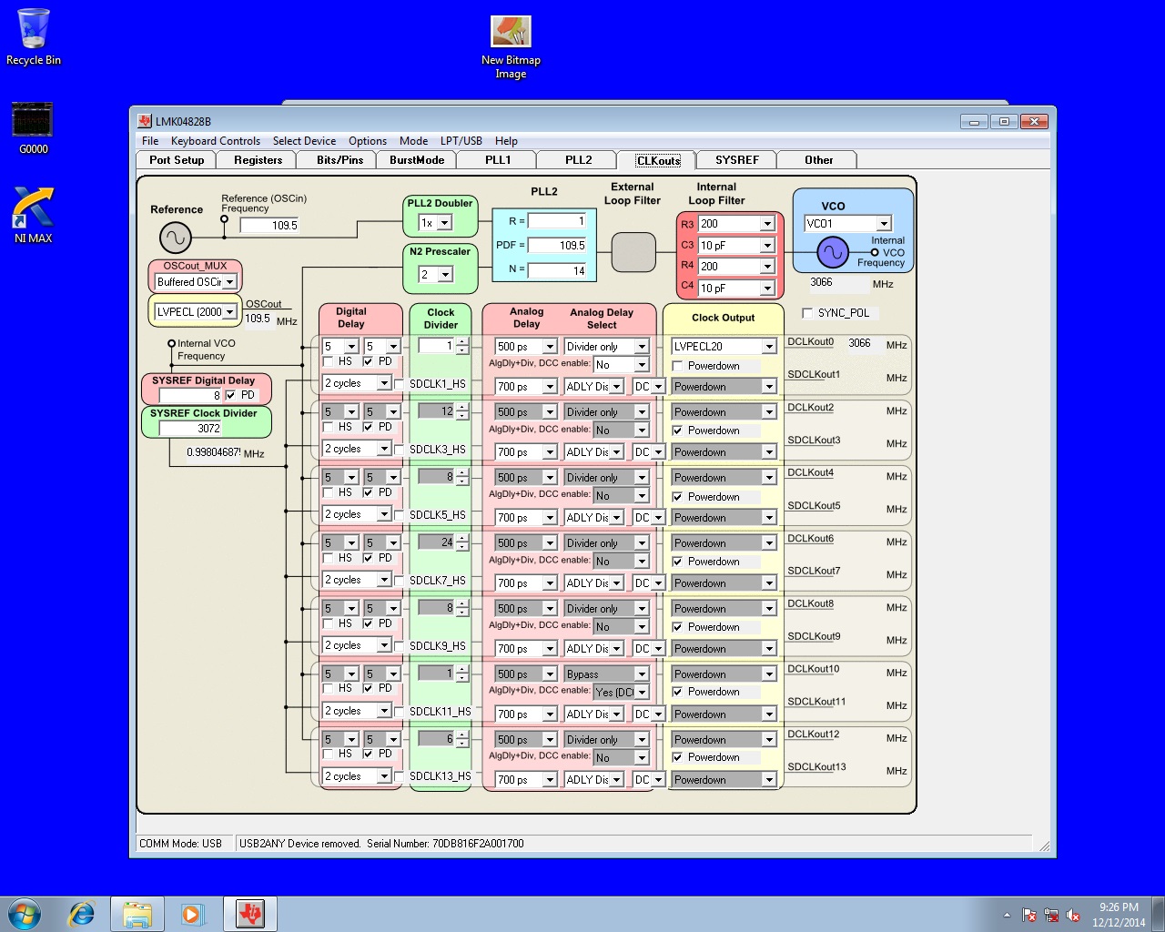Click the taskbar clock showing 9:26 PM
Screen dimensions: 1165x932
click(1119, 915)
